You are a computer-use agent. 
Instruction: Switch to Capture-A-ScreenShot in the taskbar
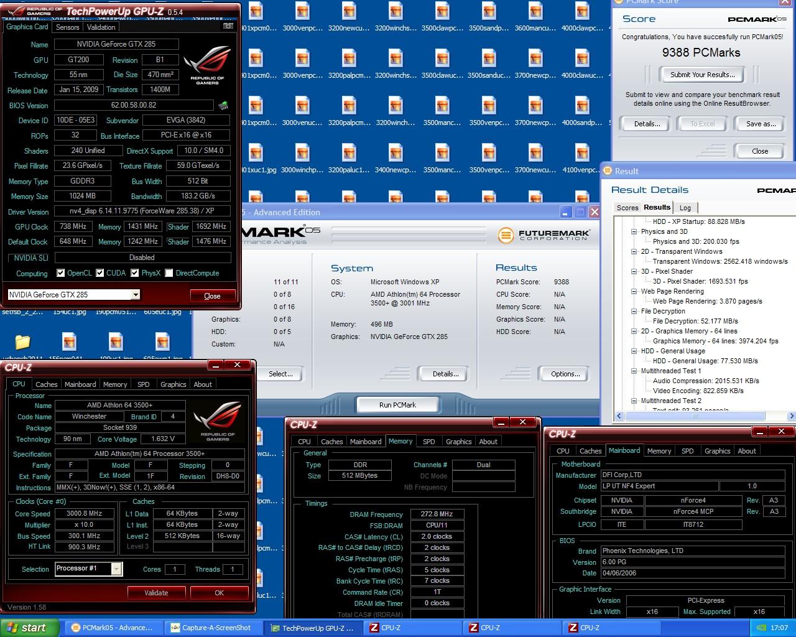212,628
